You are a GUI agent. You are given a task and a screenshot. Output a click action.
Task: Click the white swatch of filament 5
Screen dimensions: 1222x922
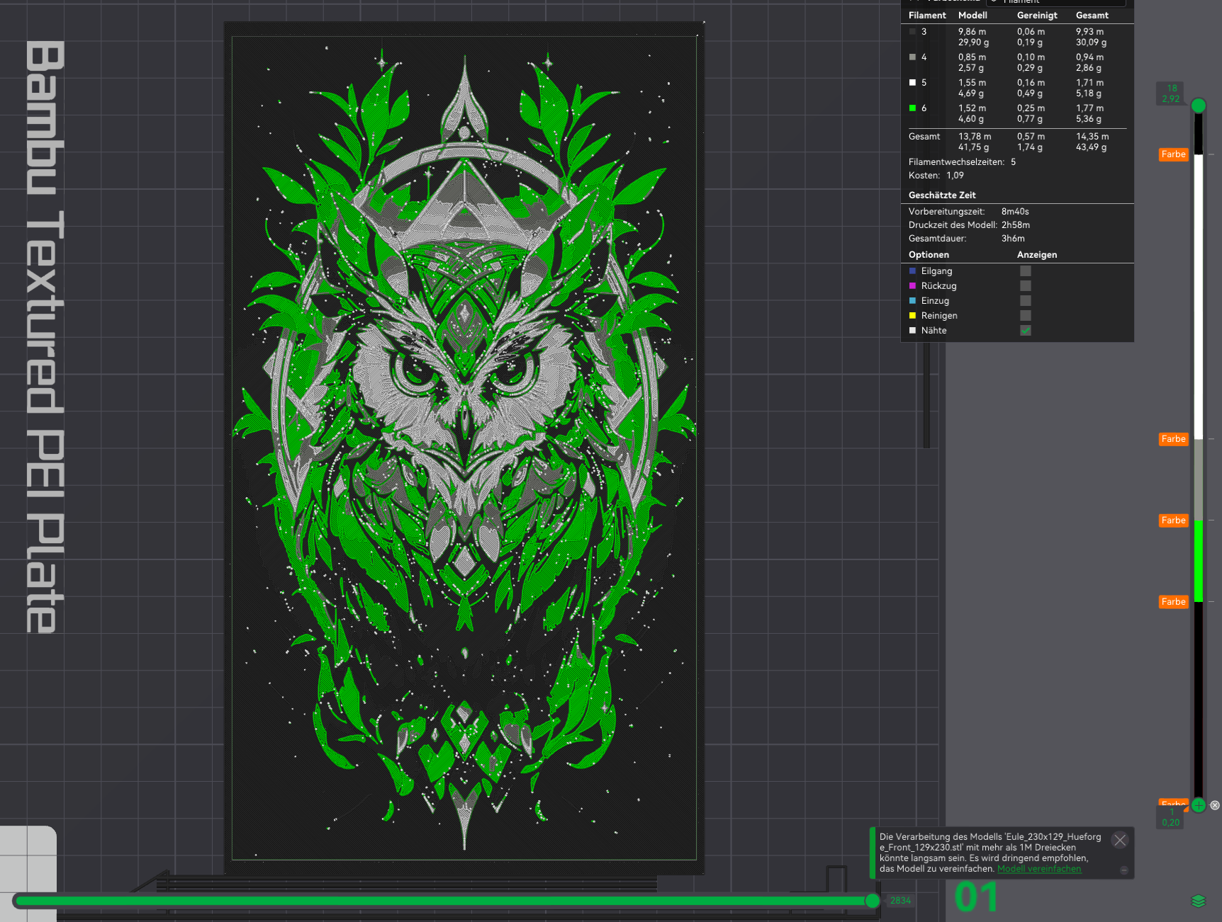coord(912,83)
